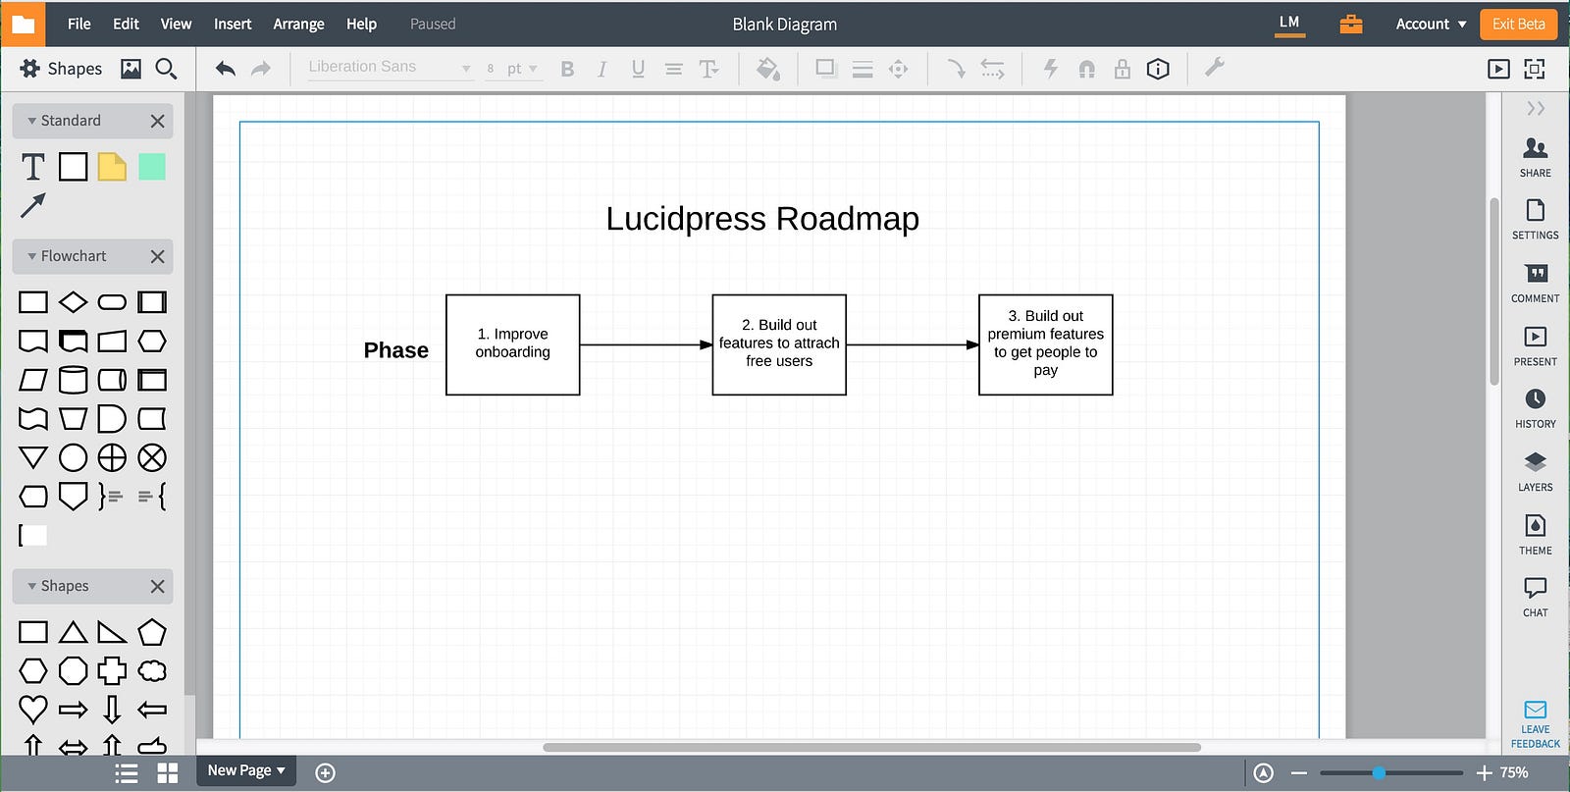The height and width of the screenshot is (792, 1570).
Task: Select the heart shape
Action: click(33, 709)
